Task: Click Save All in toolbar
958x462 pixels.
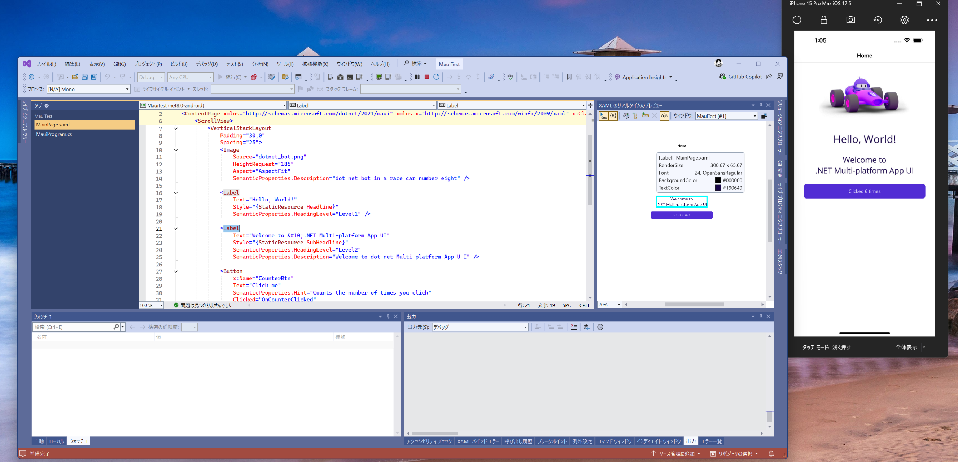Action: click(x=94, y=77)
